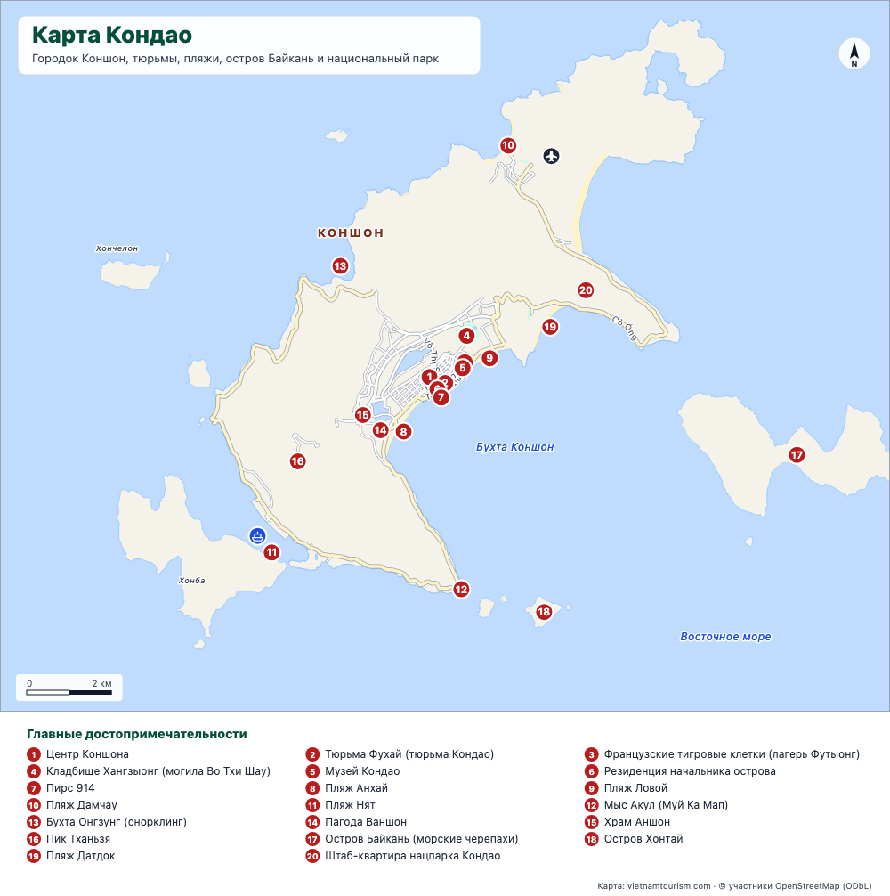Click the north arrow compass icon

click(x=854, y=54)
